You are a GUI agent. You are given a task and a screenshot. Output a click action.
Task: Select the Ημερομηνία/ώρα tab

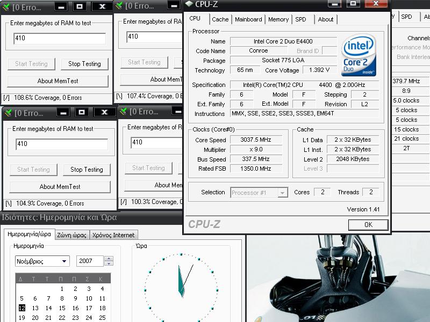tap(29, 235)
